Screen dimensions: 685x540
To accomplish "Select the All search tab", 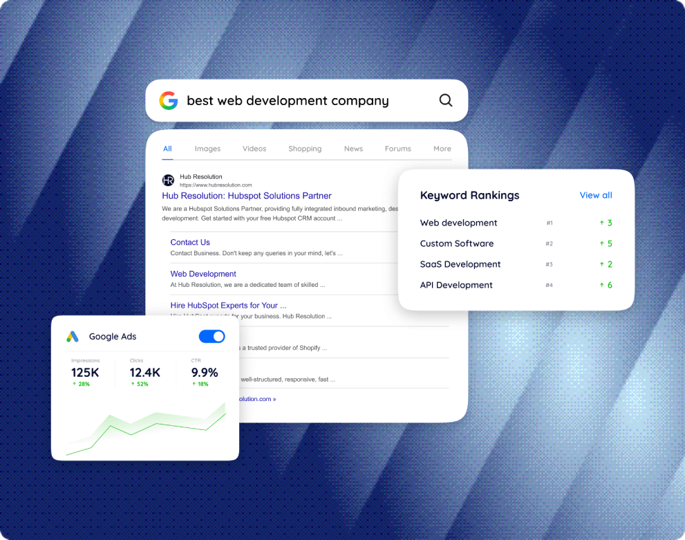I will [x=167, y=149].
